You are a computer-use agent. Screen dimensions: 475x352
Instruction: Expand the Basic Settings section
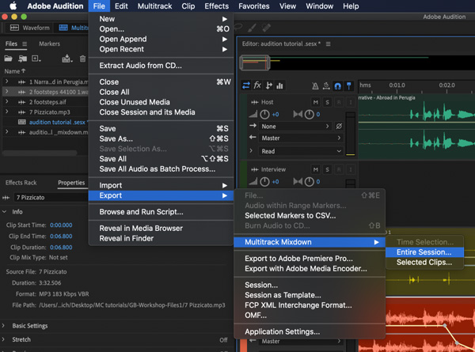click(4, 326)
